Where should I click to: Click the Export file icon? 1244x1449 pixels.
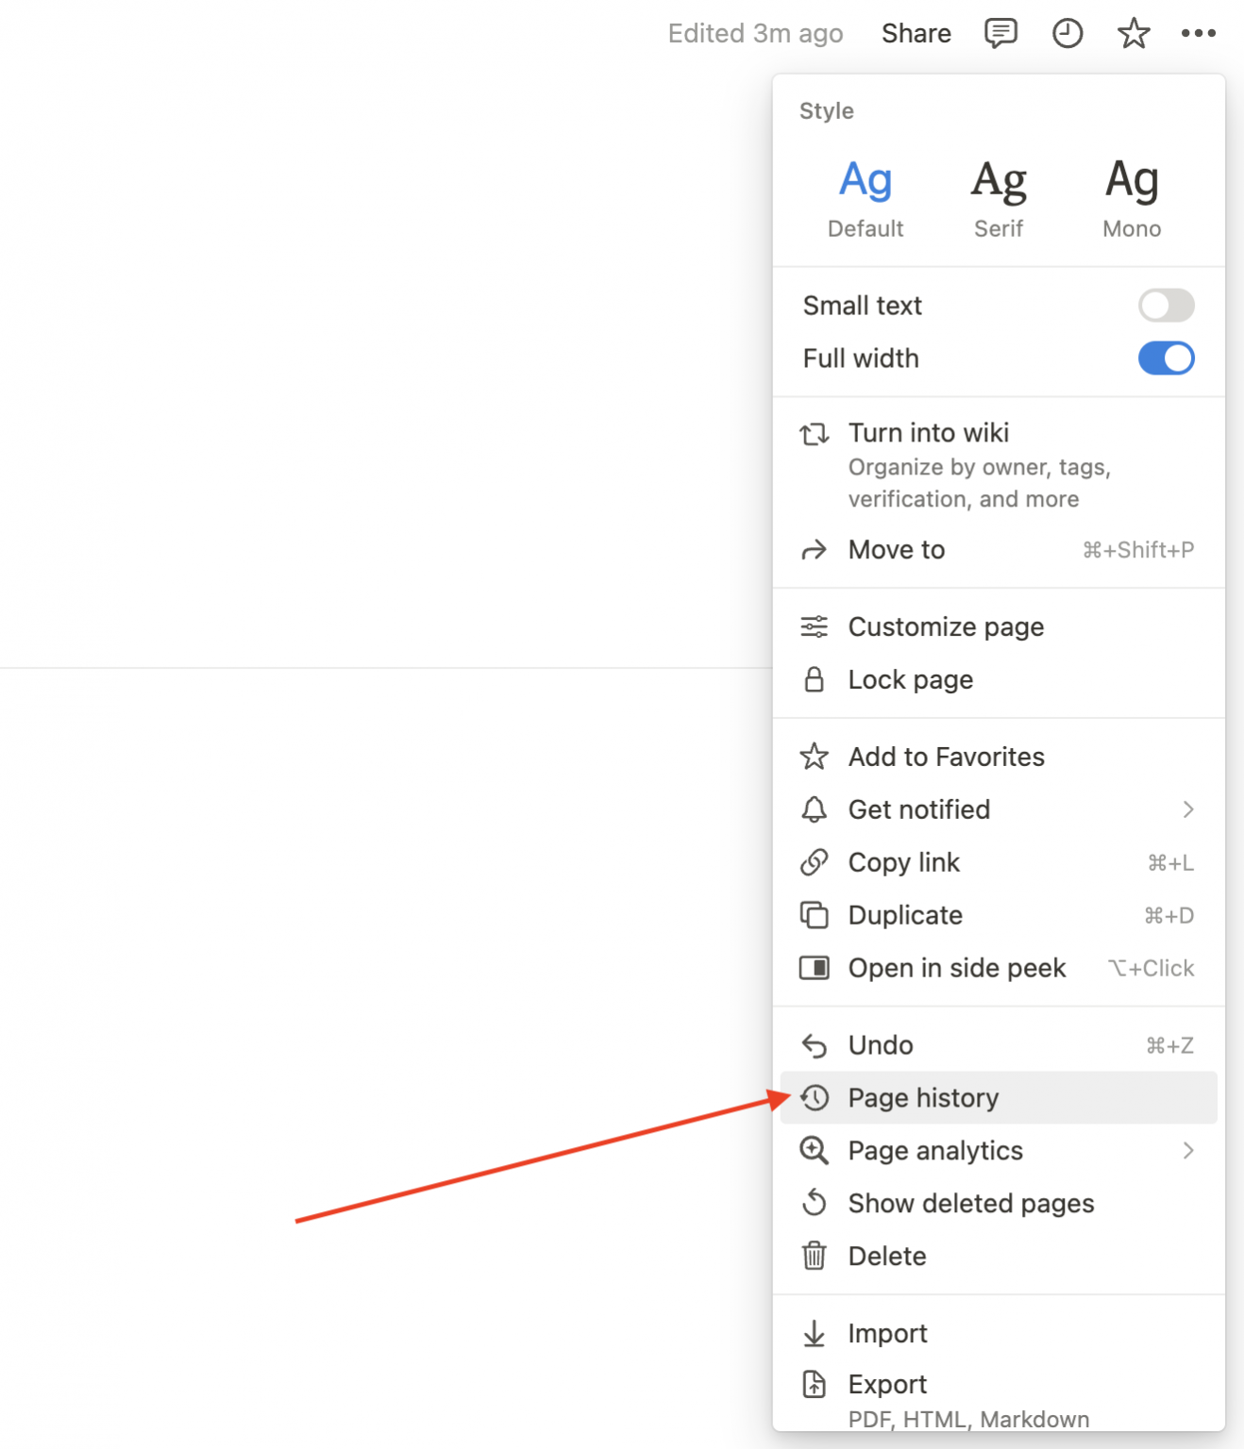(x=815, y=1385)
